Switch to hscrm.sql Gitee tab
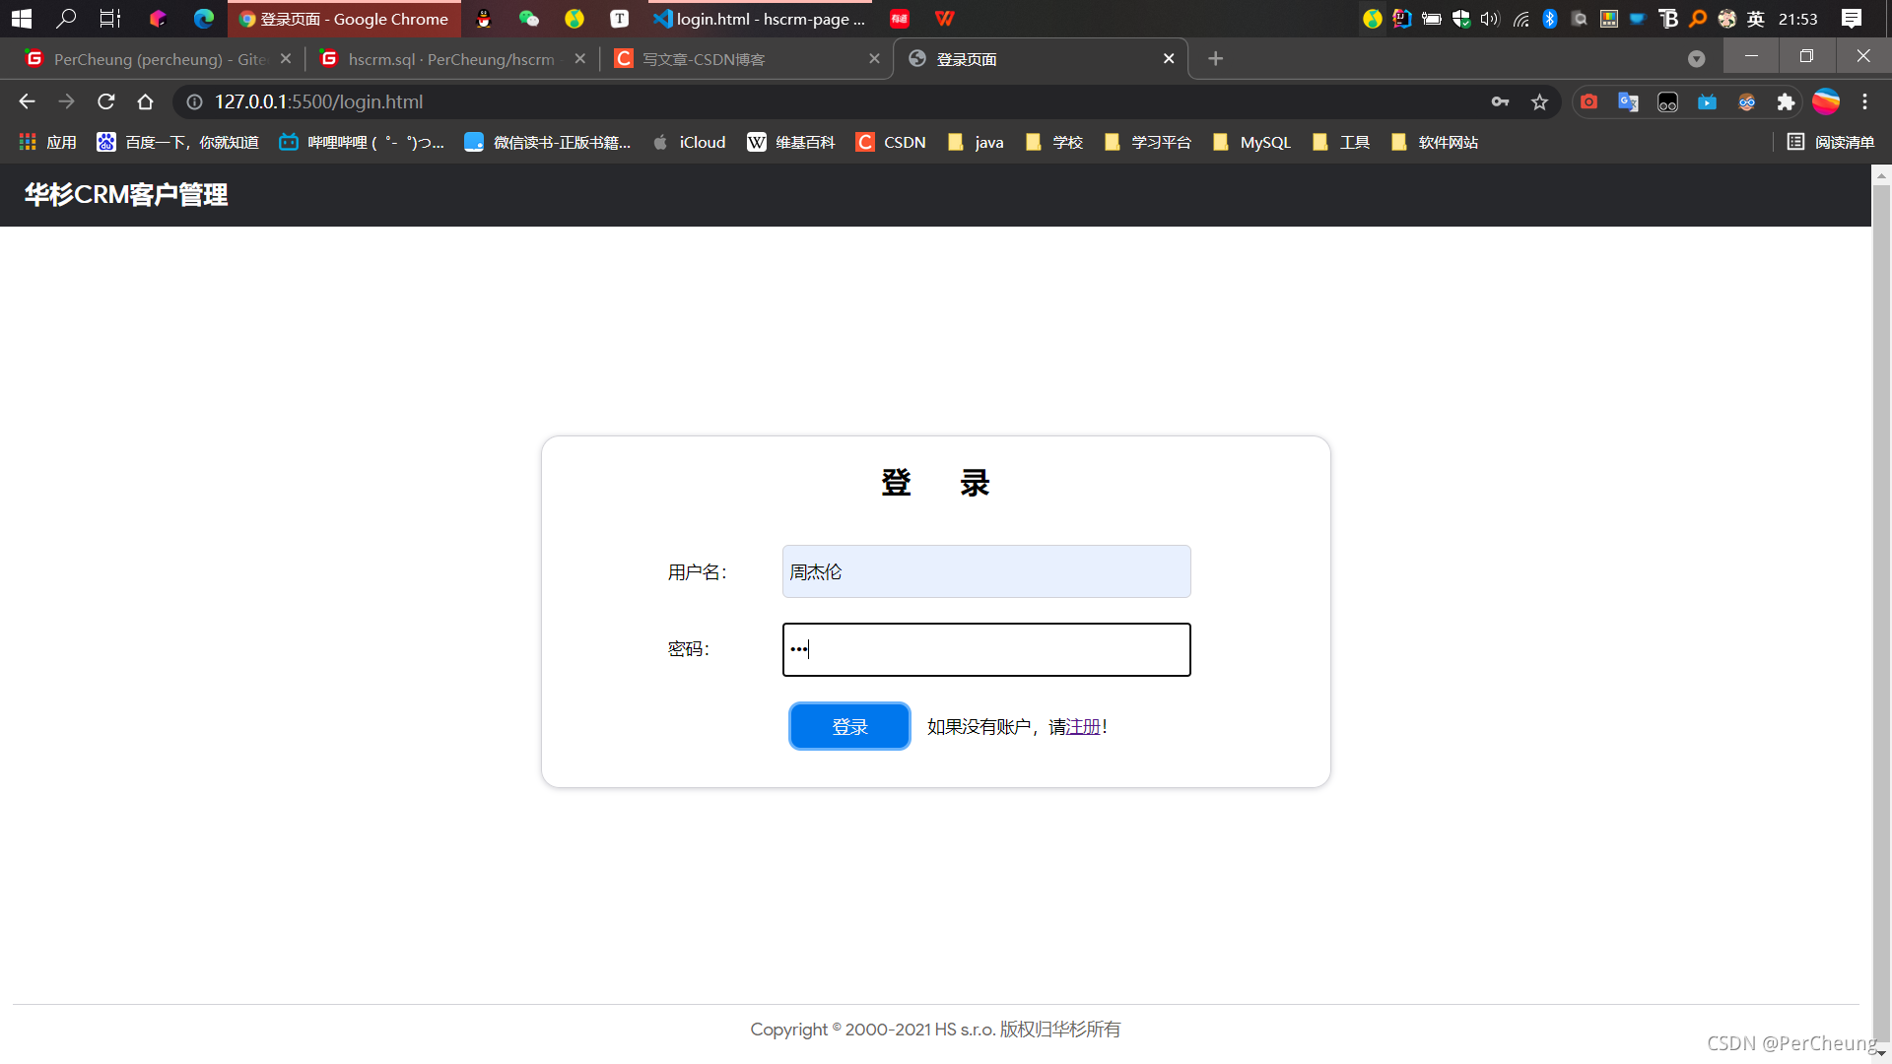 [451, 59]
